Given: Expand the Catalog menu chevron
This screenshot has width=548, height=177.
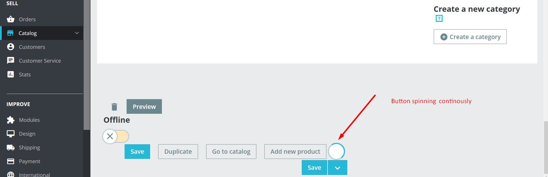Looking at the screenshot, I should pos(77,33).
